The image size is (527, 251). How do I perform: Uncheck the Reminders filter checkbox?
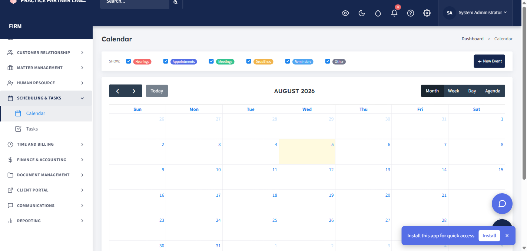click(288, 61)
